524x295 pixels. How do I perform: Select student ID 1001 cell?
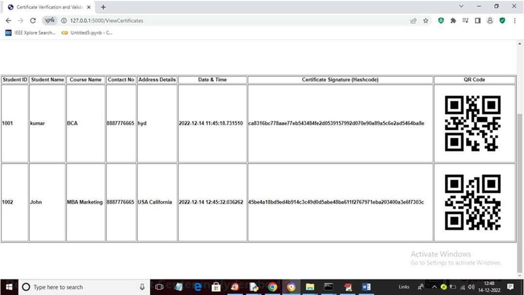click(15, 124)
